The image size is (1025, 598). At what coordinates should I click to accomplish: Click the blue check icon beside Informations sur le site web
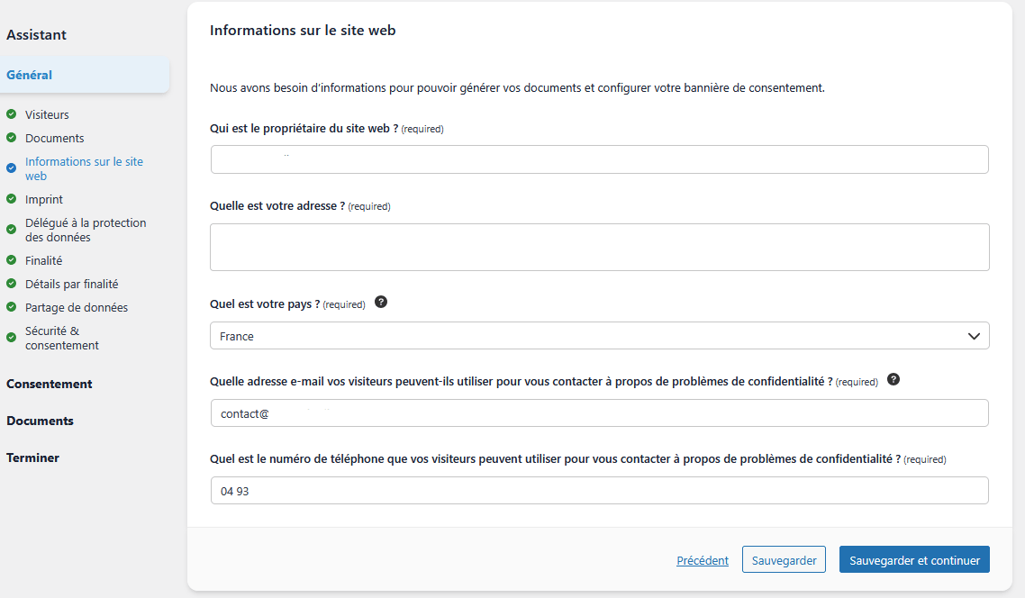[11, 168]
